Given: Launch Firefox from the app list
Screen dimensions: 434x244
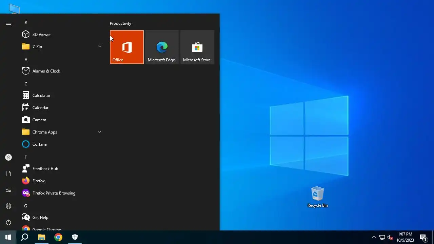Looking at the screenshot, I should coord(62,181).
